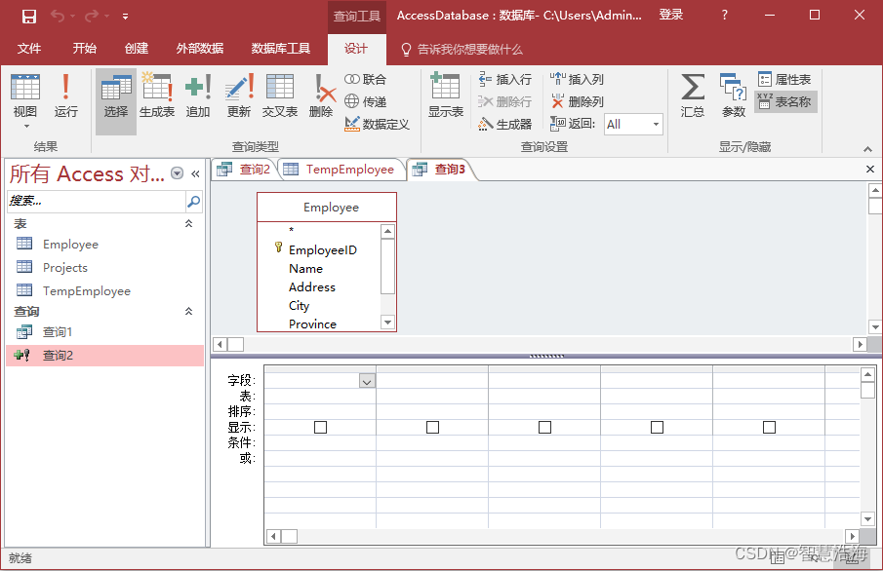Choose the Select query (选择) type
This screenshot has height=571, width=883.
coord(116,101)
